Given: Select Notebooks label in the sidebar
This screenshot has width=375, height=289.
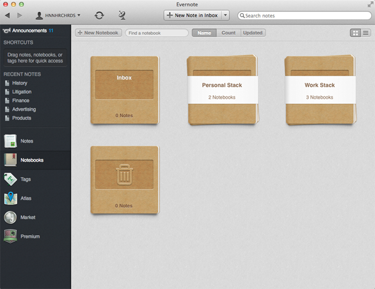Looking at the screenshot, I should click(x=32, y=160).
